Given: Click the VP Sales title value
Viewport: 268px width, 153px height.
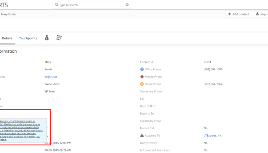Looking at the screenshot, I should (50, 91).
